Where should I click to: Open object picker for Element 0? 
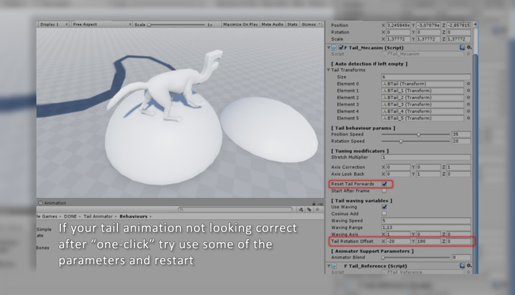point(468,84)
